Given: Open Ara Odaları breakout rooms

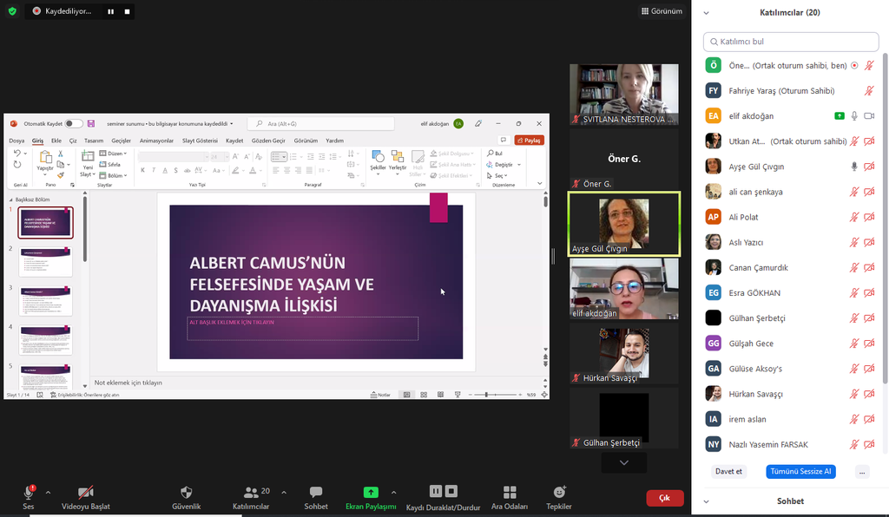Looking at the screenshot, I should pyautogui.click(x=509, y=497).
